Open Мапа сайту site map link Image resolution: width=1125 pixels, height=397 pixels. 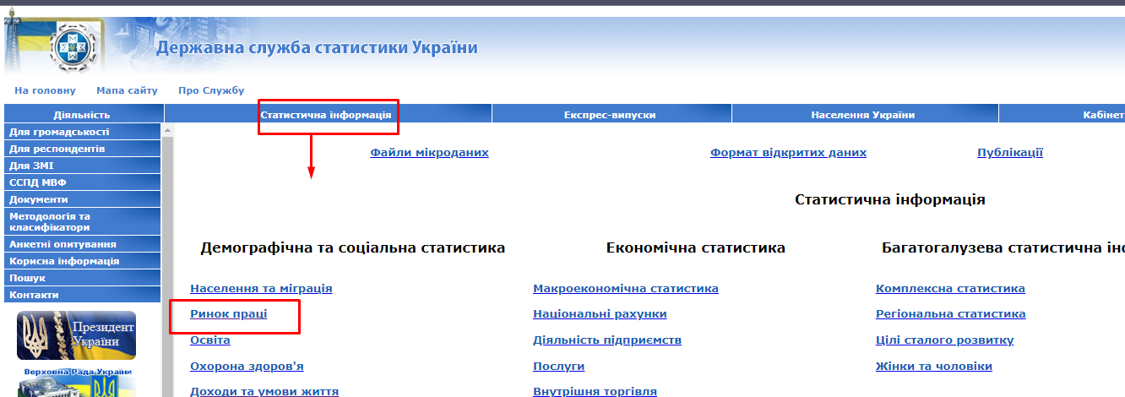127,90
